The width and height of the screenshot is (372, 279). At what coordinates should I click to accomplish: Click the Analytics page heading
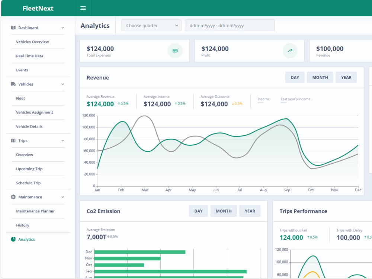[x=95, y=26]
